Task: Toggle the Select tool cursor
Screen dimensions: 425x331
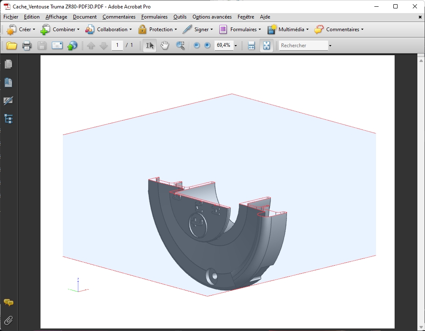Action: [149, 46]
